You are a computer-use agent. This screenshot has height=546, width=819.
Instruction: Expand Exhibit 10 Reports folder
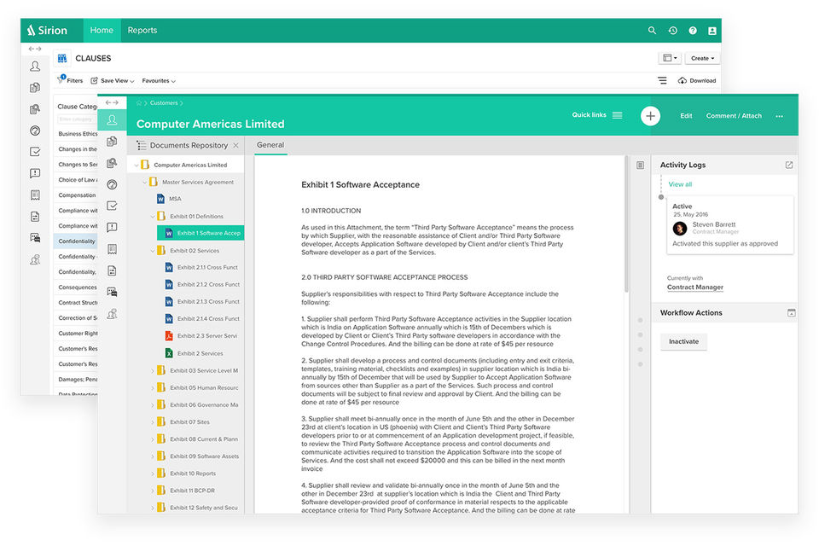coord(153,473)
